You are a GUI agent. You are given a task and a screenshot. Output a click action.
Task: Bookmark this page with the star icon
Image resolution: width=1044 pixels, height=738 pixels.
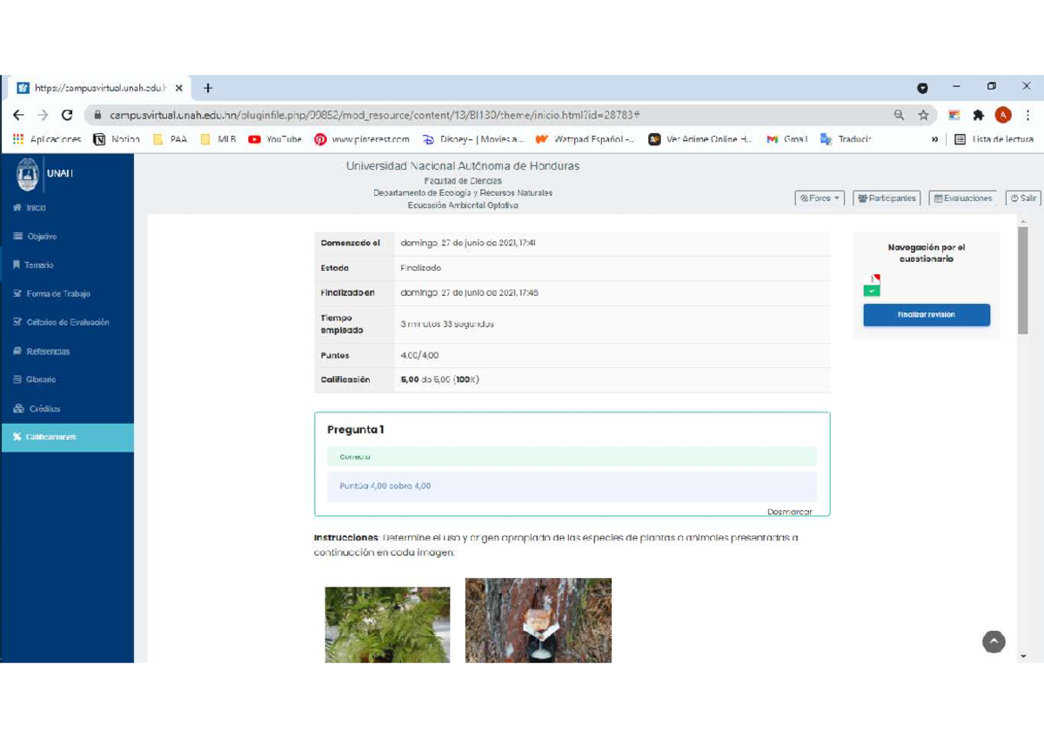tap(923, 115)
